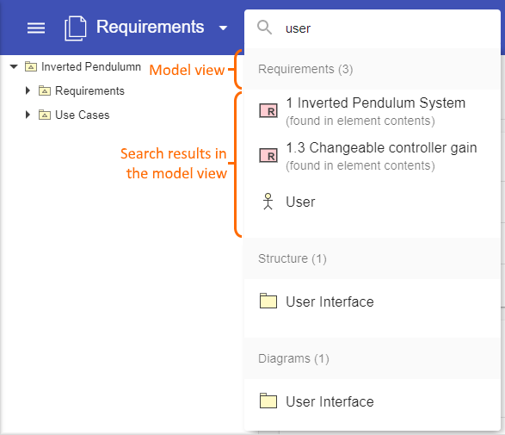Select the Inverted Pendulumn root package
The image size is (505, 435).
[x=91, y=66]
